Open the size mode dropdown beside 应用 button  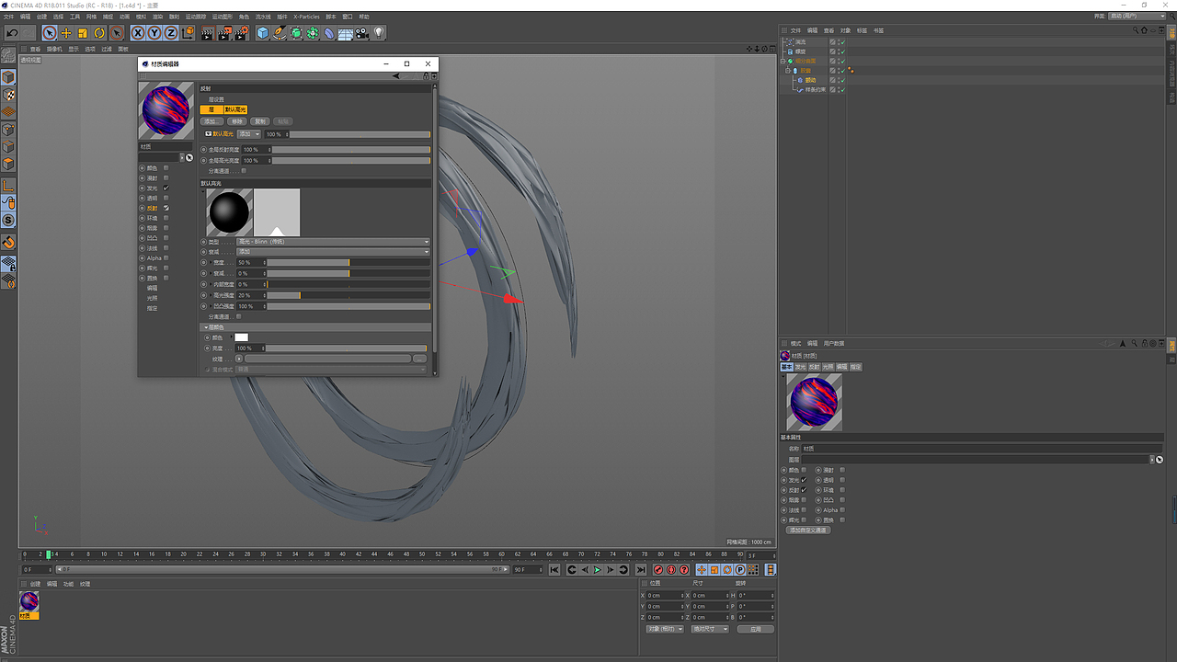[x=709, y=629]
